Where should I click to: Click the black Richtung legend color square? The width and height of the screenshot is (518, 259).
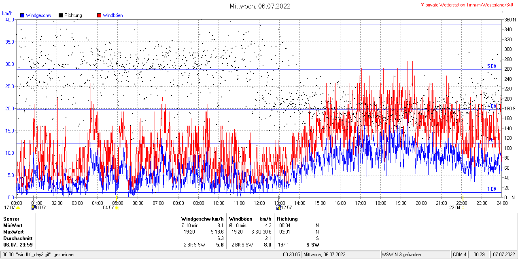pyautogui.click(x=61, y=15)
